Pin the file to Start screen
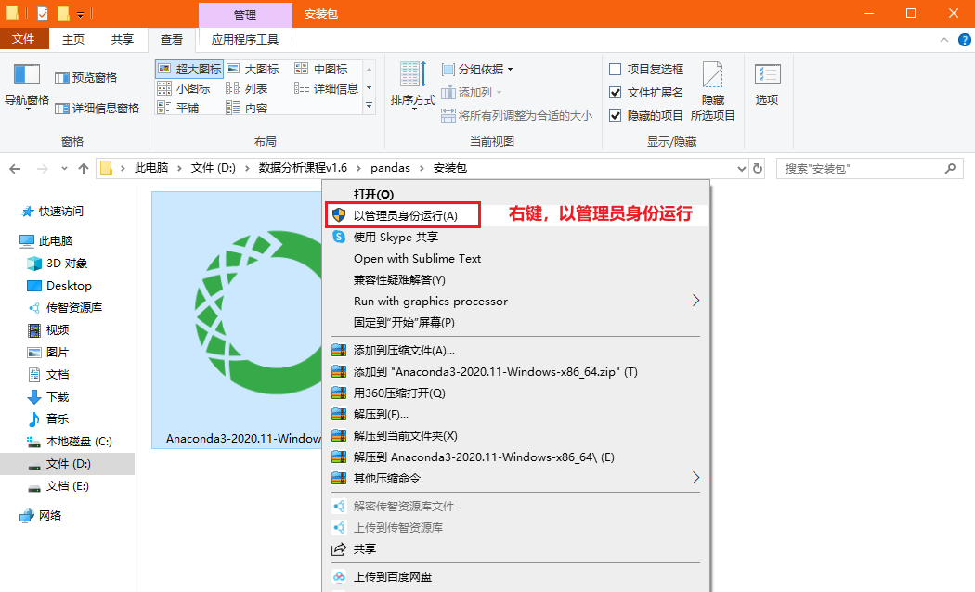This screenshot has height=592, width=975. pos(515,322)
